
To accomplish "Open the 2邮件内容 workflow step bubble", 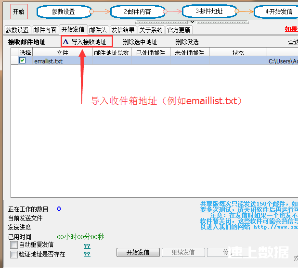I will 137,12.
